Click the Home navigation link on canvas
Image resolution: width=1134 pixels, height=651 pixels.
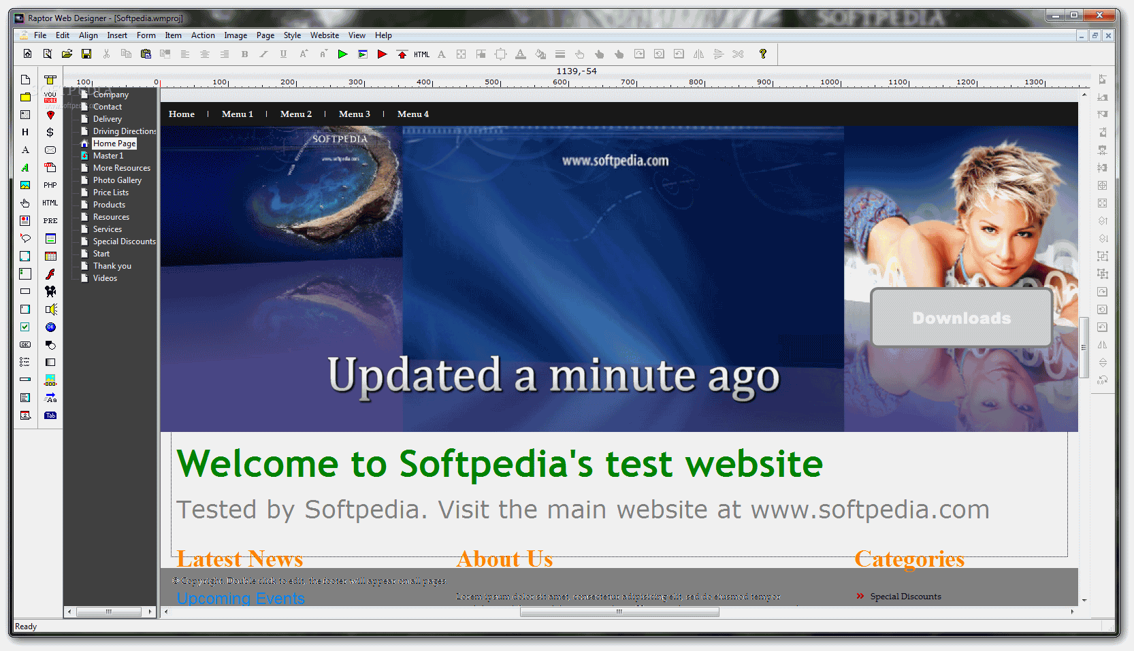182,114
